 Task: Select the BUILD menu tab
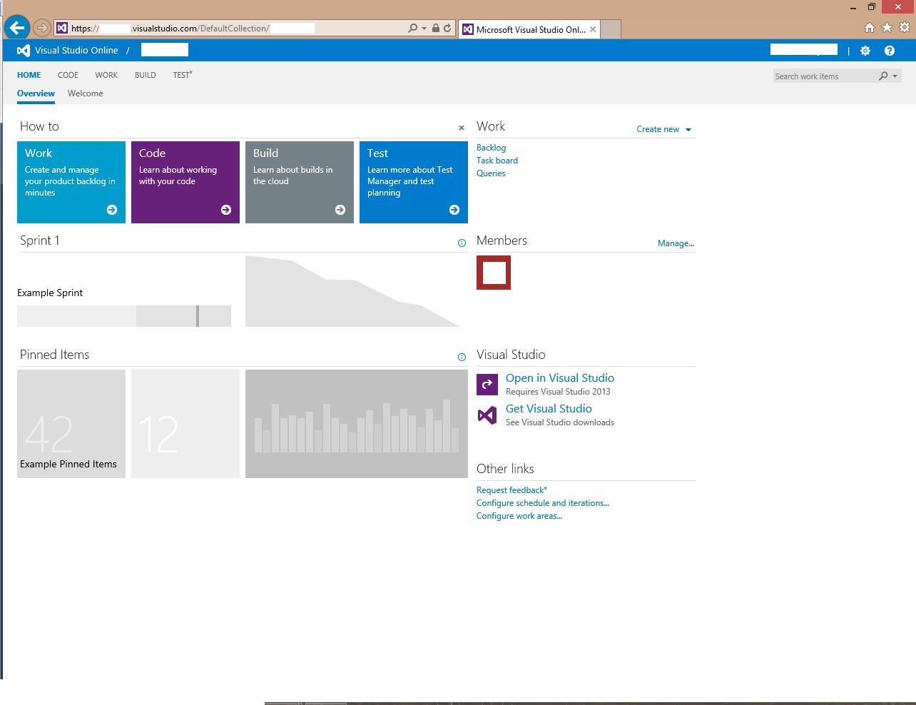click(146, 75)
